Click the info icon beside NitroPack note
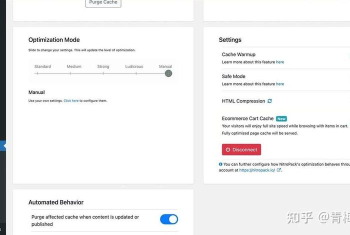The image size is (350, 235). coord(220,164)
